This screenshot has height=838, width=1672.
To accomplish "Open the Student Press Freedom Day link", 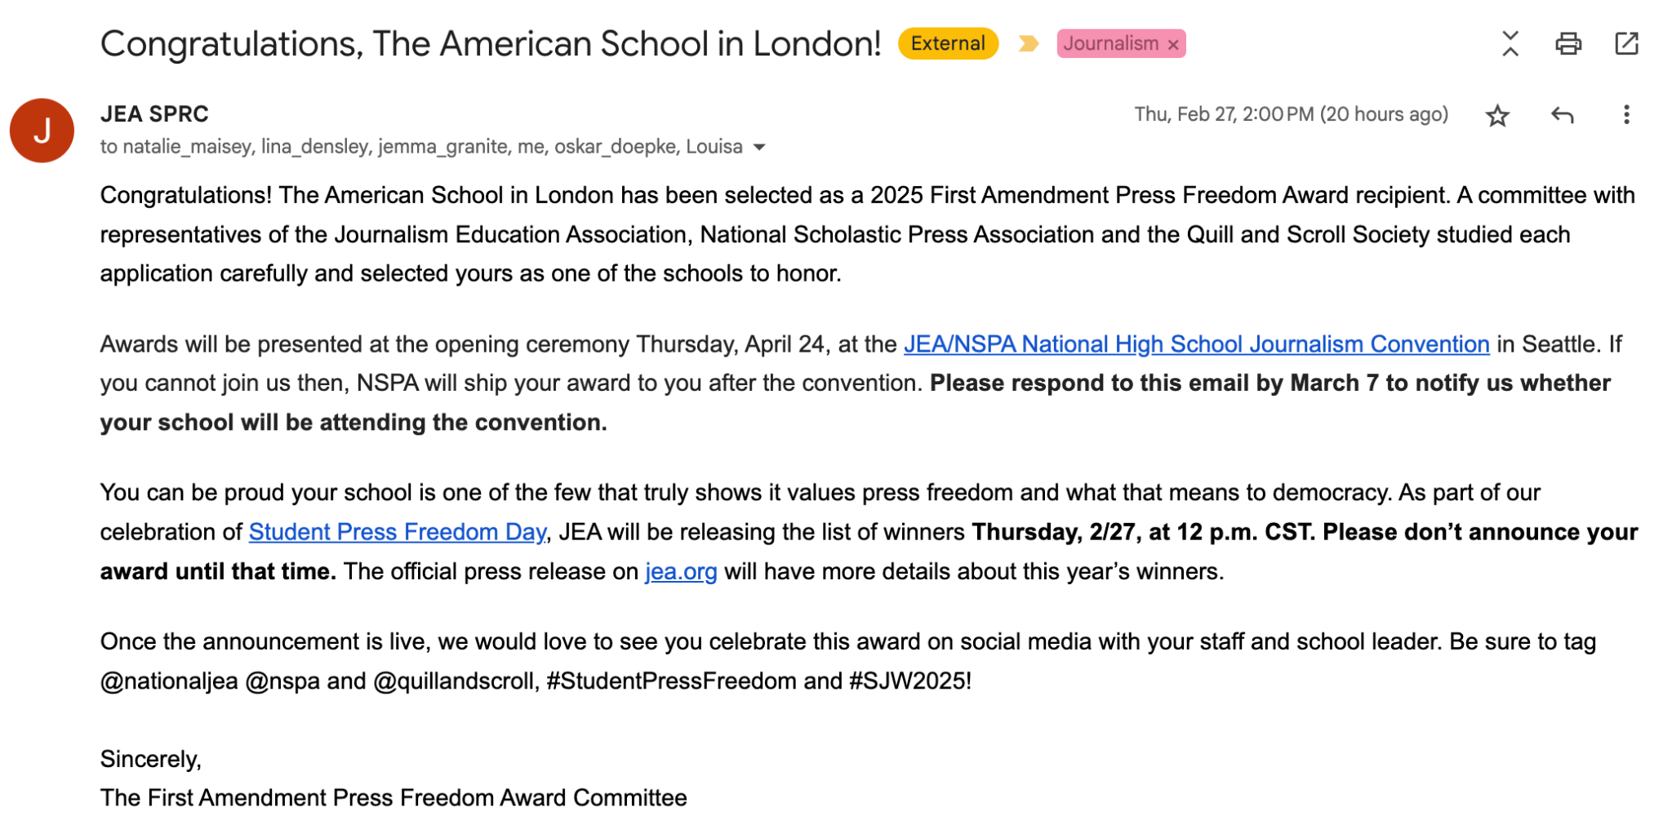I will coord(398,532).
